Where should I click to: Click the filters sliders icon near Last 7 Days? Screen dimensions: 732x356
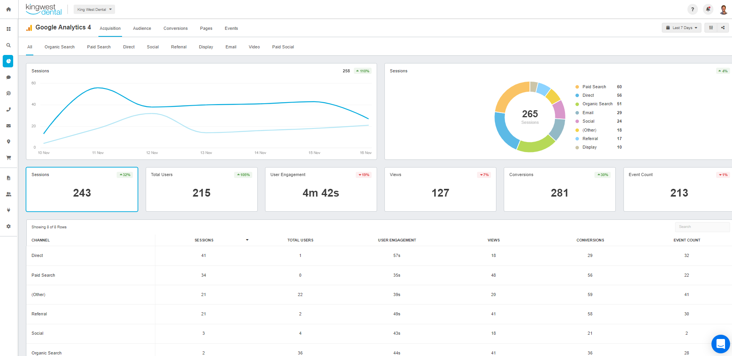coord(711,27)
